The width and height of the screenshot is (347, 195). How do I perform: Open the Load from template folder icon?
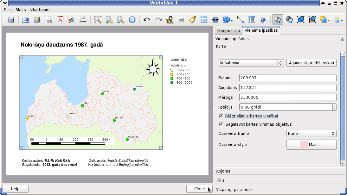[x=25, y=20]
